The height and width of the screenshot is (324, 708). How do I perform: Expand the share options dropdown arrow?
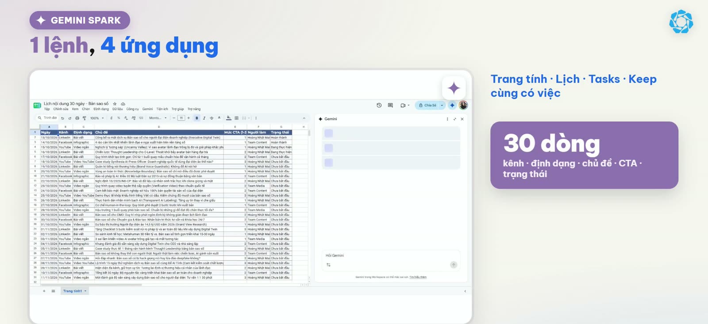point(442,105)
